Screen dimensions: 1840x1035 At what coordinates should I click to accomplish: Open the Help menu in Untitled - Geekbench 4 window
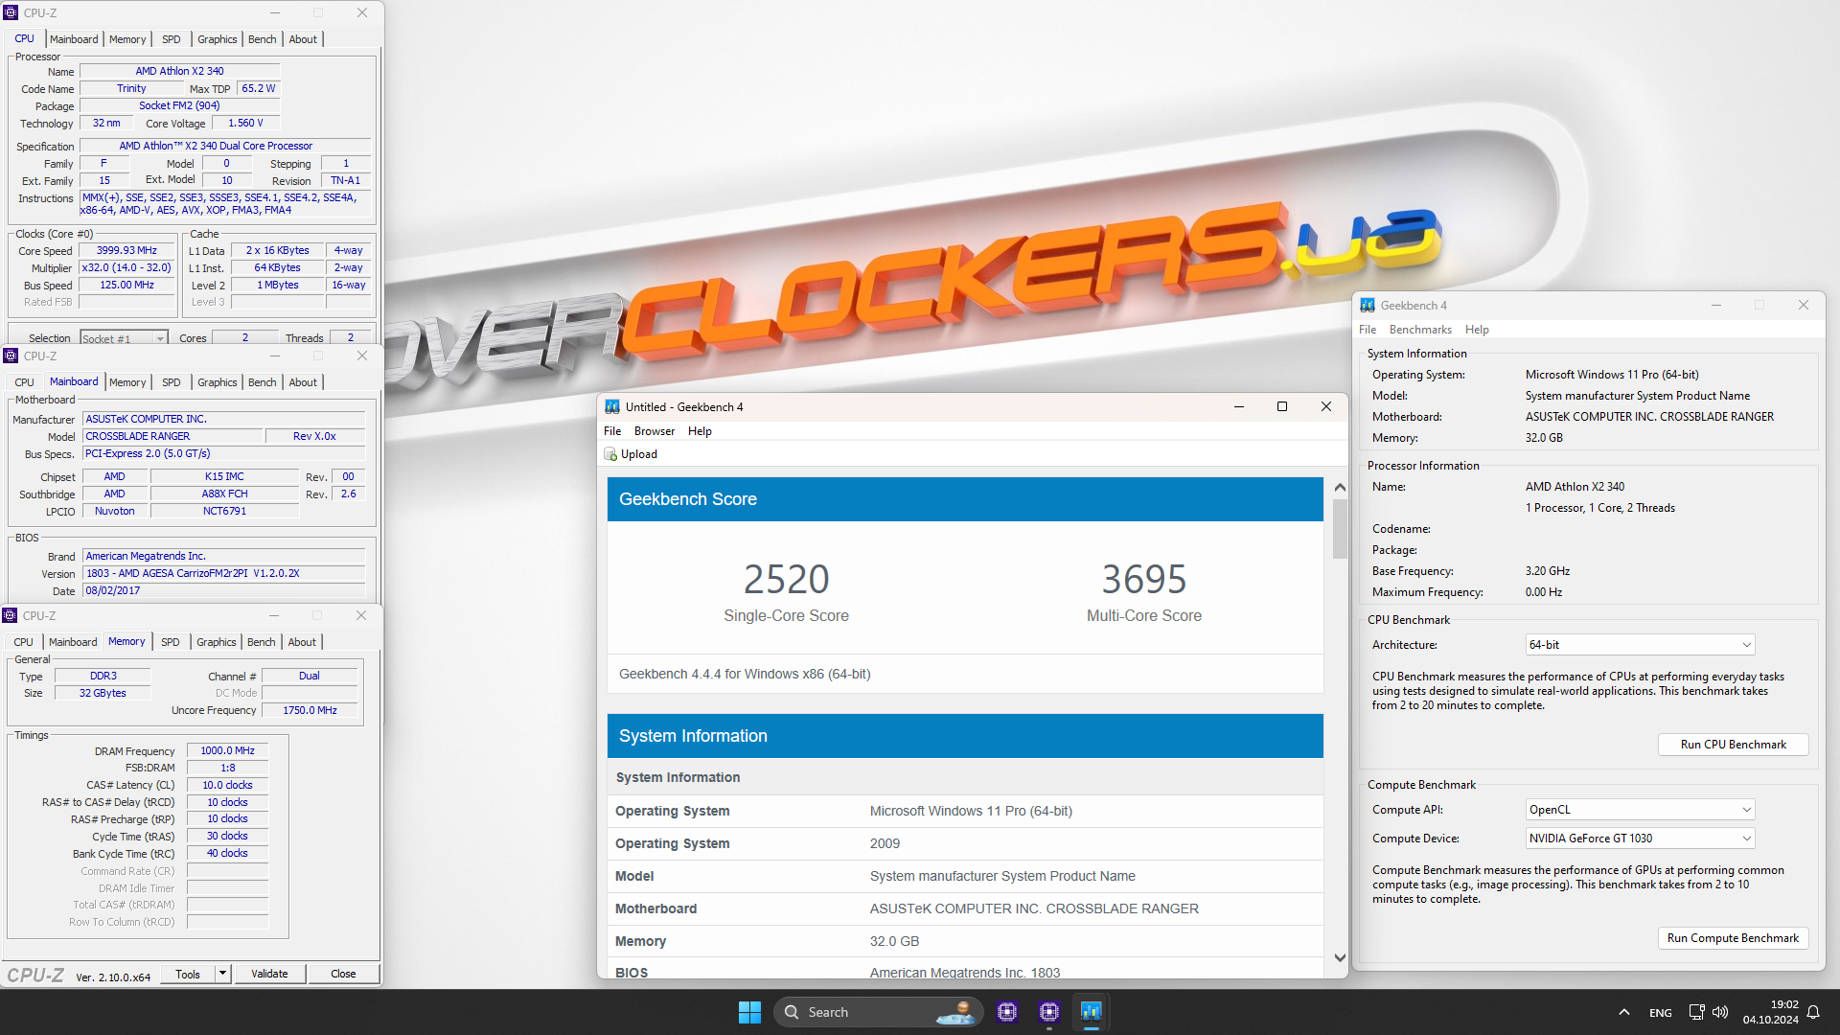[x=700, y=431]
